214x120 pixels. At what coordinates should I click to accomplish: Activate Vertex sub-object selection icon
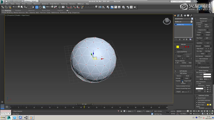[x=178, y=47]
